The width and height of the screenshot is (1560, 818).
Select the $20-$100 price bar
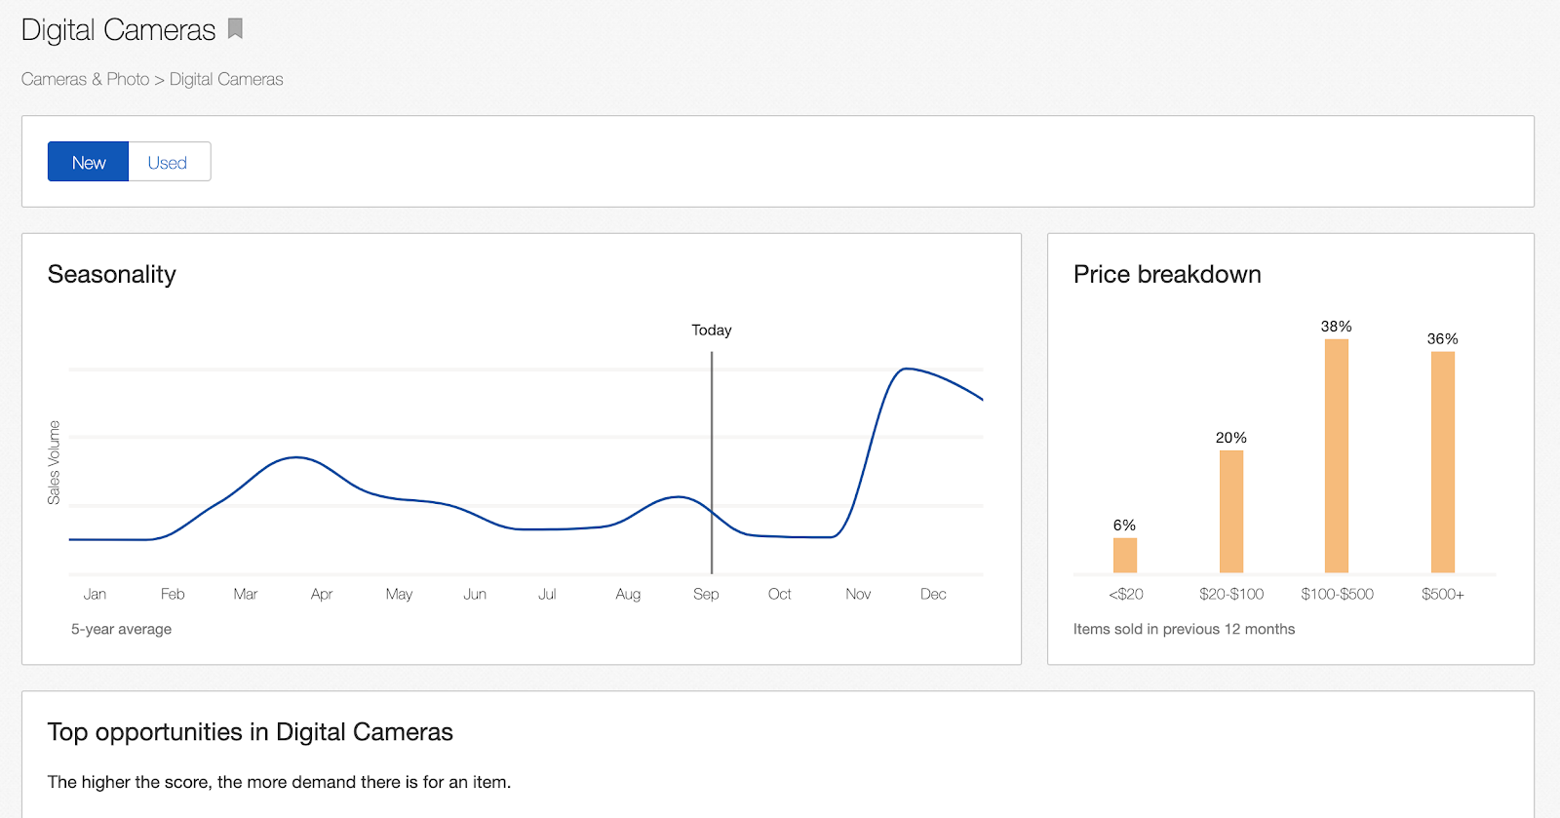(1231, 511)
